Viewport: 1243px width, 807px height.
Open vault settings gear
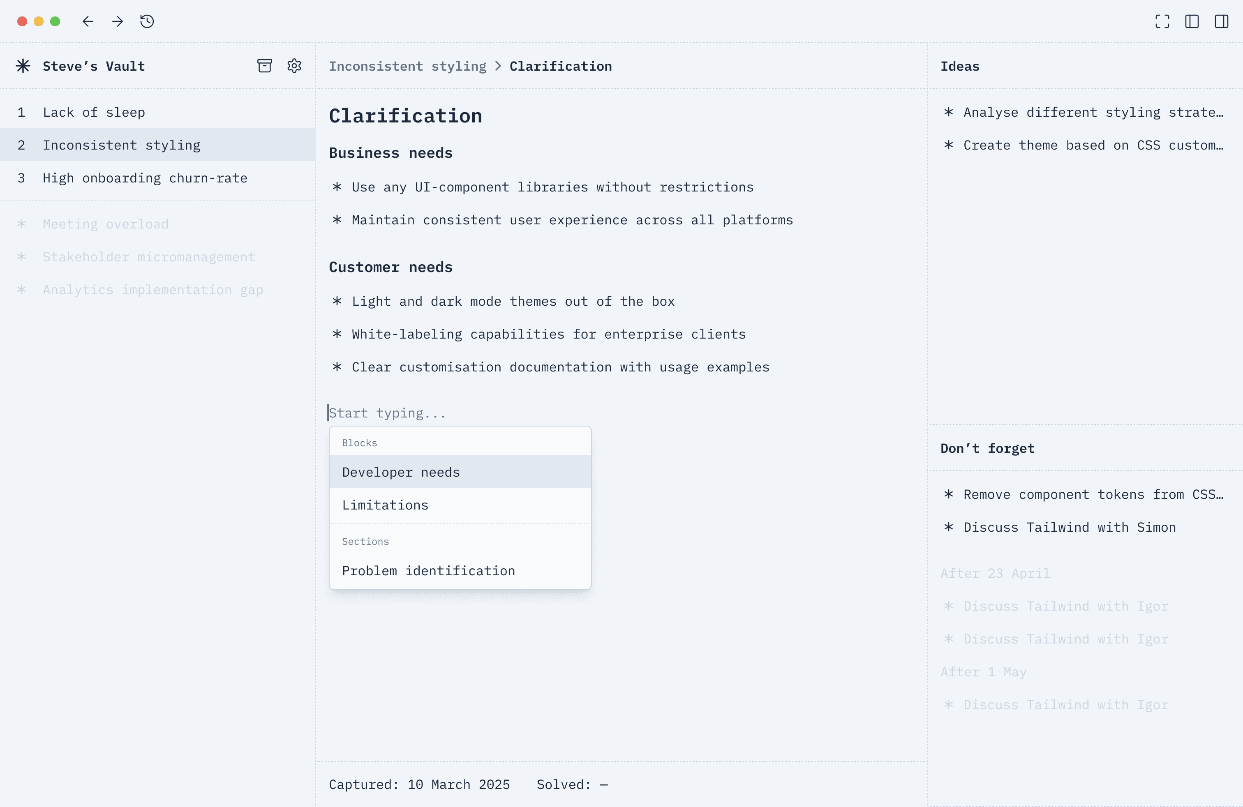pos(295,66)
